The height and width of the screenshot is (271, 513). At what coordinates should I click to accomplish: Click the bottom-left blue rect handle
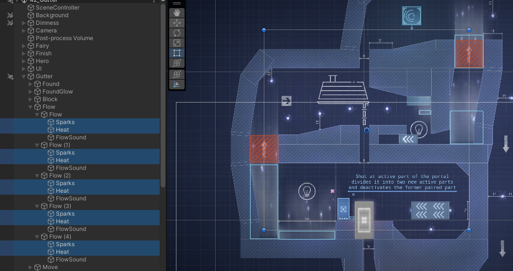pos(264,230)
